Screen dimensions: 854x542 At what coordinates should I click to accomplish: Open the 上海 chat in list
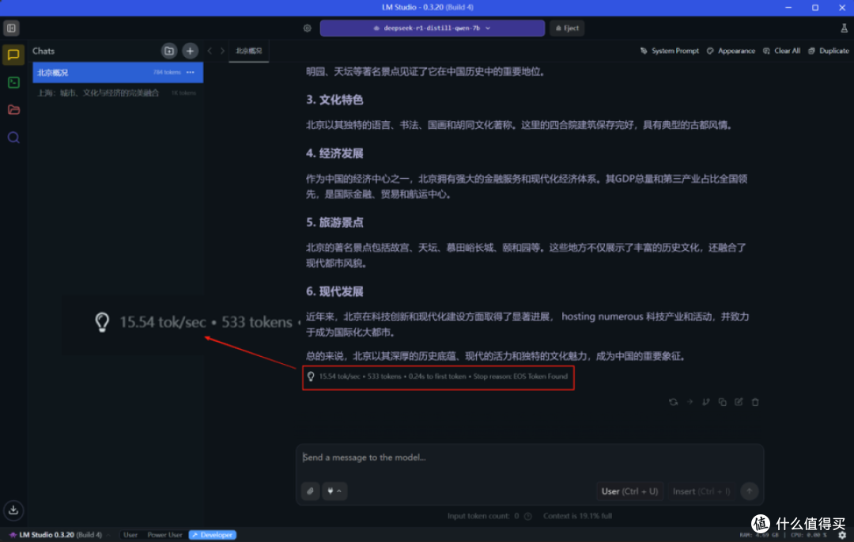[118, 93]
